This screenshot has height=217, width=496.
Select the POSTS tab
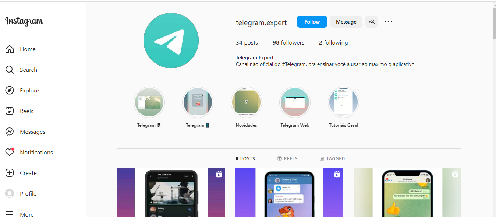244,158
